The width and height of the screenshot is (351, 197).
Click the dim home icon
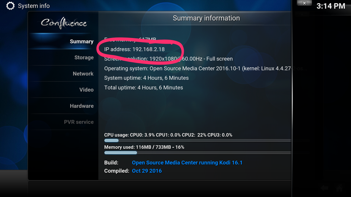point(339,188)
